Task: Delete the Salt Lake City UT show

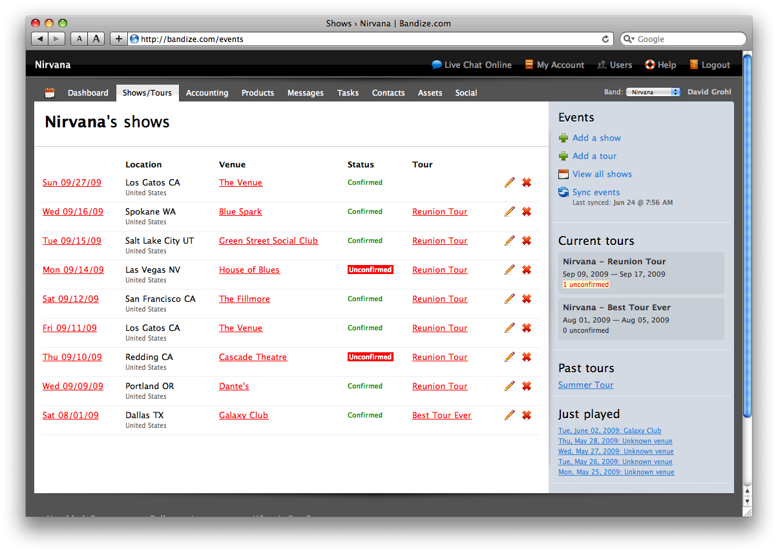Action: point(527,240)
